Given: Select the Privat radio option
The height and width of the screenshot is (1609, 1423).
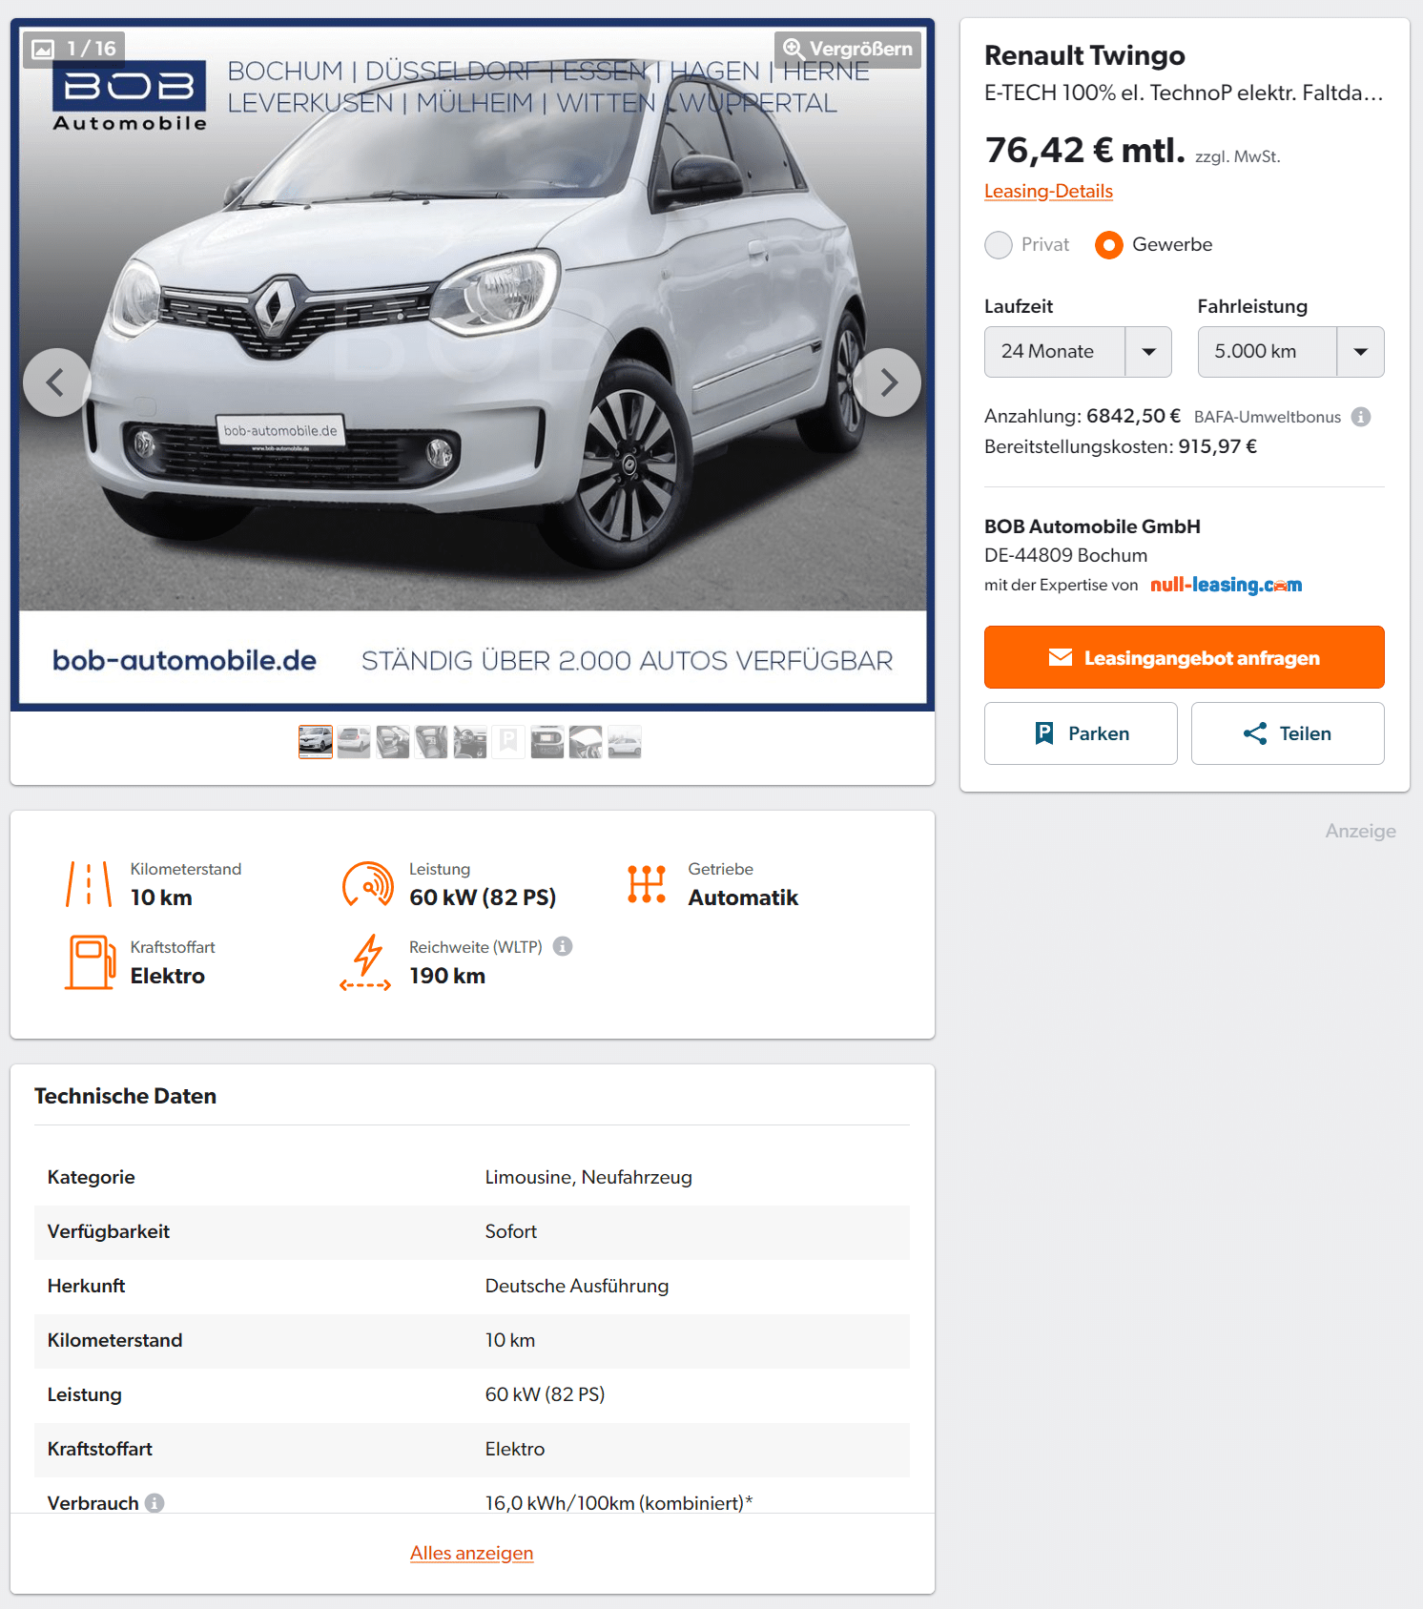Looking at the screenshot, I should click(999, 245).
